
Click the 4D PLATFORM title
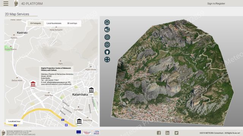pyautogui.click(x=32, y=3)
